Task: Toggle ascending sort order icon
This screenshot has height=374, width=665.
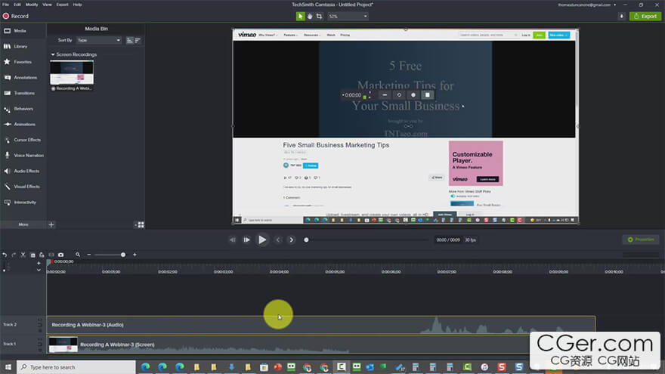Action: click(x=130, y=40)
